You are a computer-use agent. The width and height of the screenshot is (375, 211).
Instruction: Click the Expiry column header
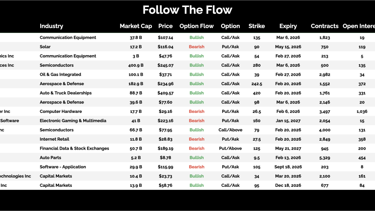coord(288,26)
